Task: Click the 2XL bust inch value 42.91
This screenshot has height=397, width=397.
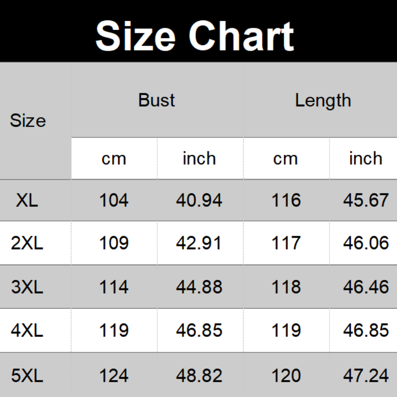Action: point(199,243)
